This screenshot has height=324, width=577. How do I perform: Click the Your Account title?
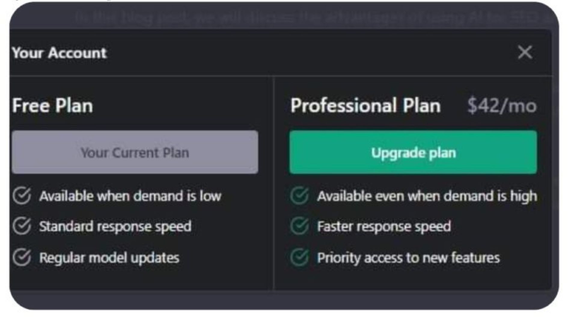point(60,53)
